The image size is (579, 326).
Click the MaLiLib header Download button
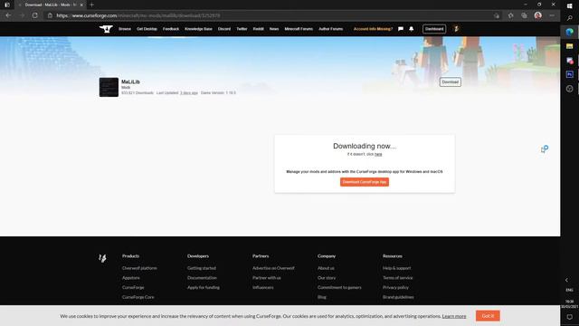(x=451, y=82)
